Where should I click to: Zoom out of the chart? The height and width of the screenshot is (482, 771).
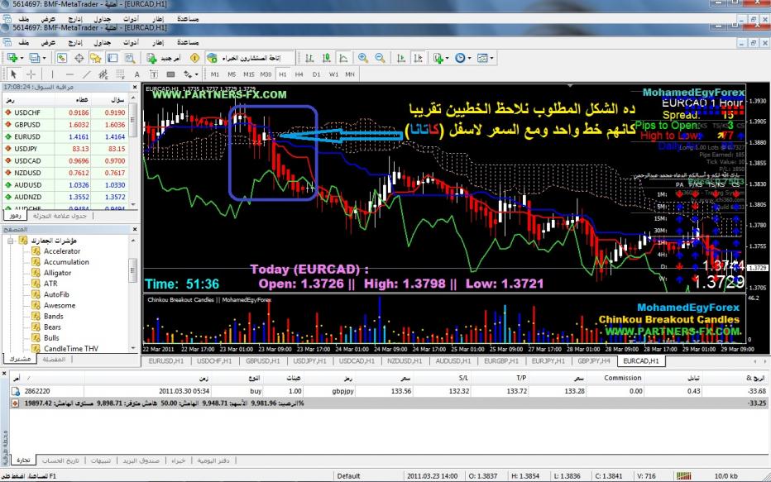click(380, 58)
